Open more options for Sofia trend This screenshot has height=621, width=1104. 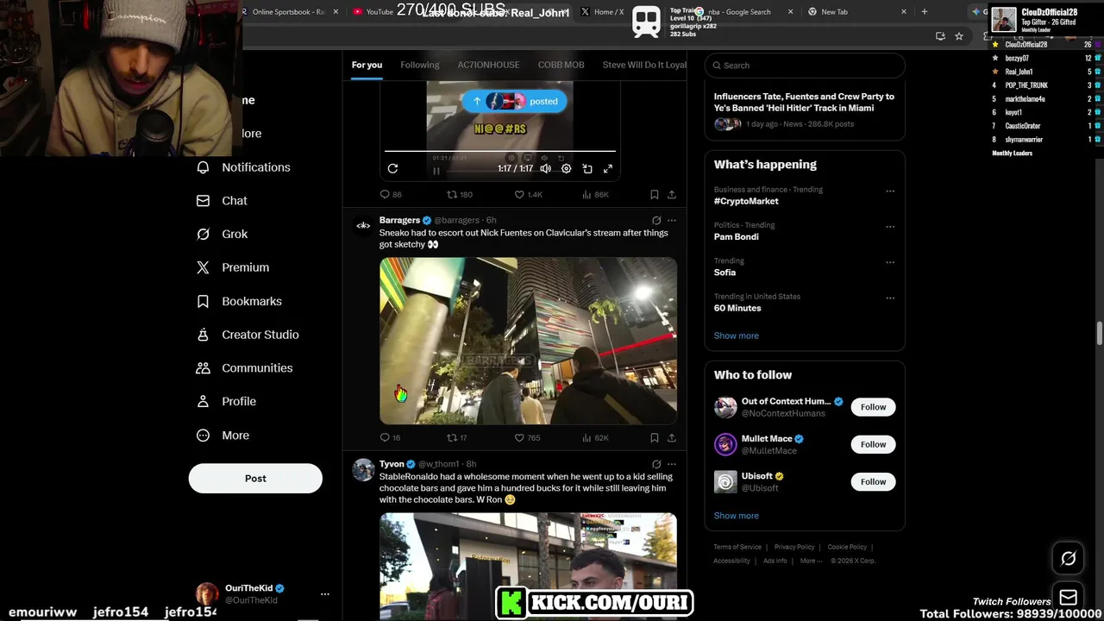point(890,262)
